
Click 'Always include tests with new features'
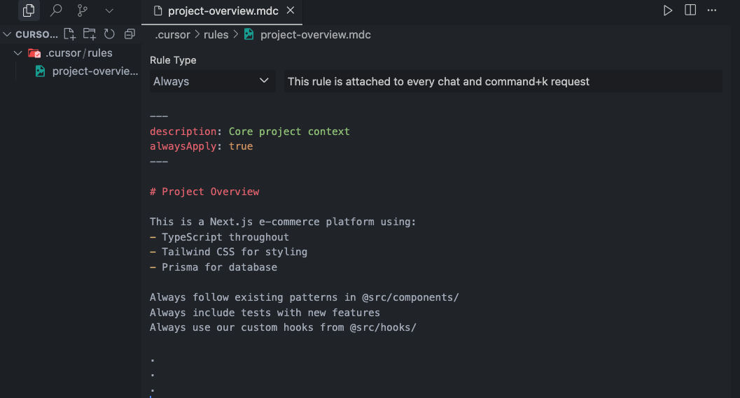tap(265, 313)
